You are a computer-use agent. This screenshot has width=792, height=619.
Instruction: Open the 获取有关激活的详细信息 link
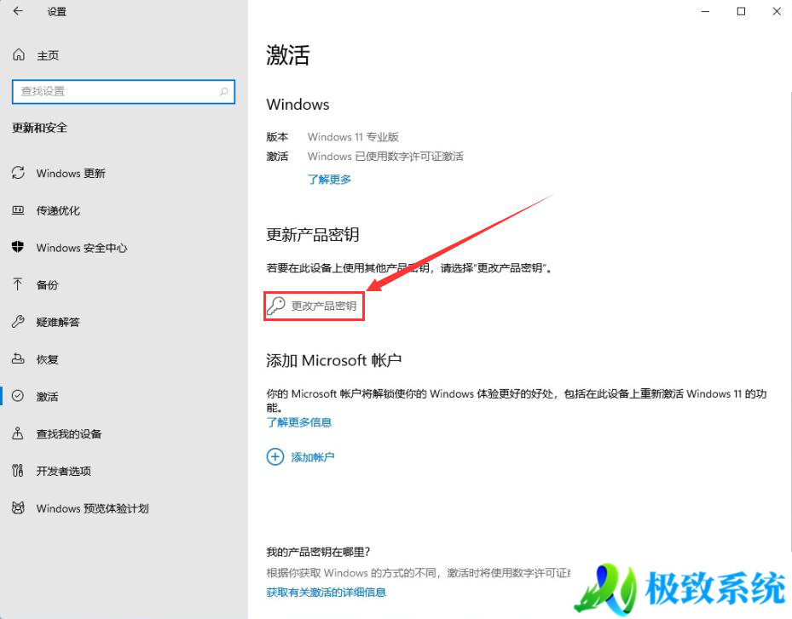pyautogui.click(x=327, y=593)
